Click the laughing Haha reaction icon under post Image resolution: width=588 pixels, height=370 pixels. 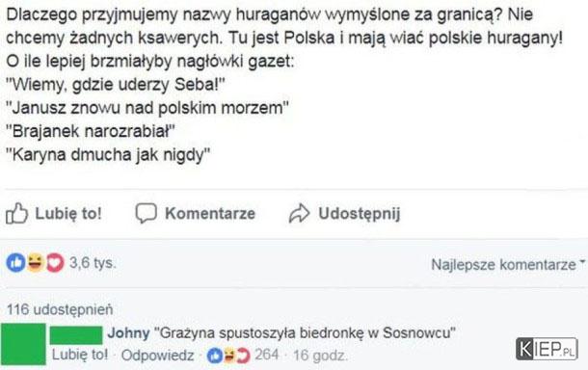coord(36,262)
